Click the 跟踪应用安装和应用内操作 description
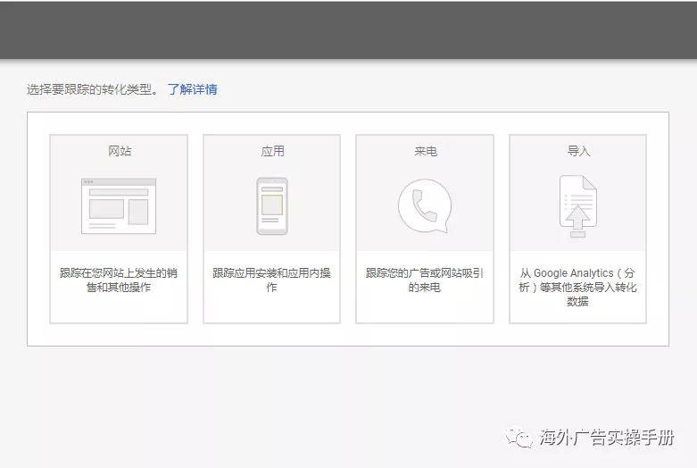 coord(272,280)
